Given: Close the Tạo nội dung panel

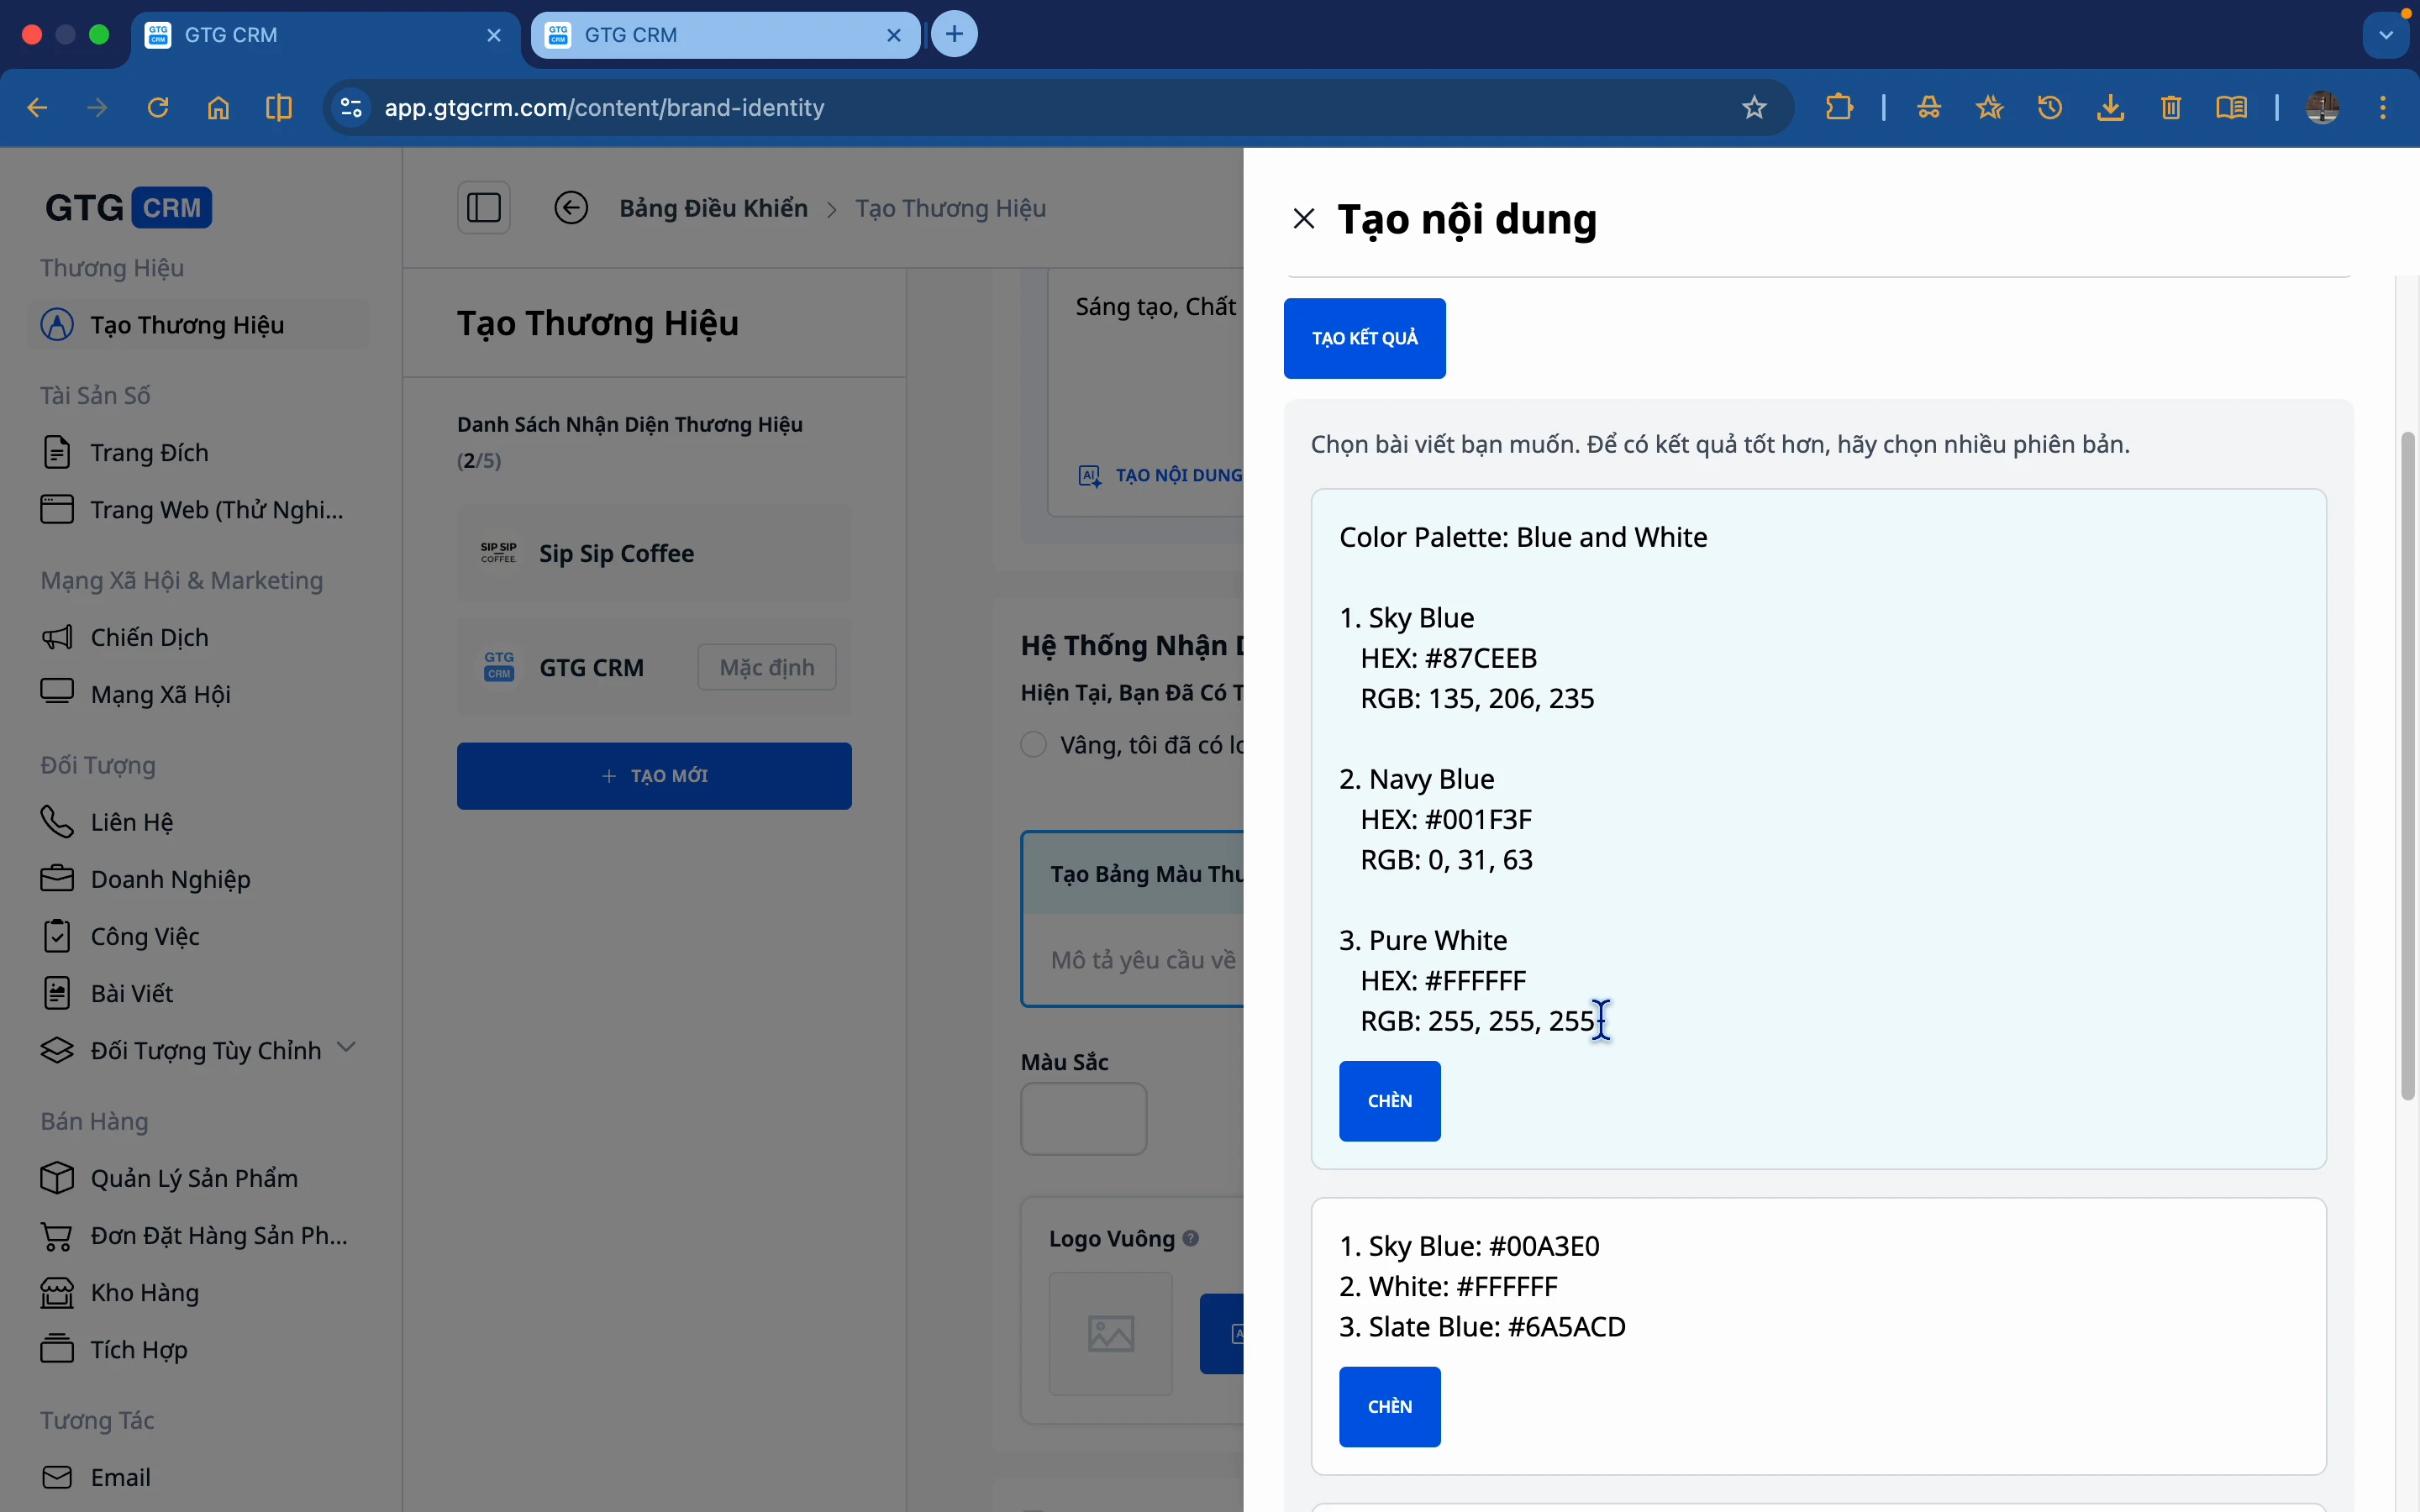Looking at the screenshot, I should point(1303,219).
